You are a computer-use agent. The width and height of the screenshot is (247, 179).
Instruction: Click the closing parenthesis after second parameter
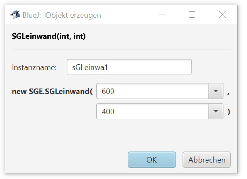229,112
